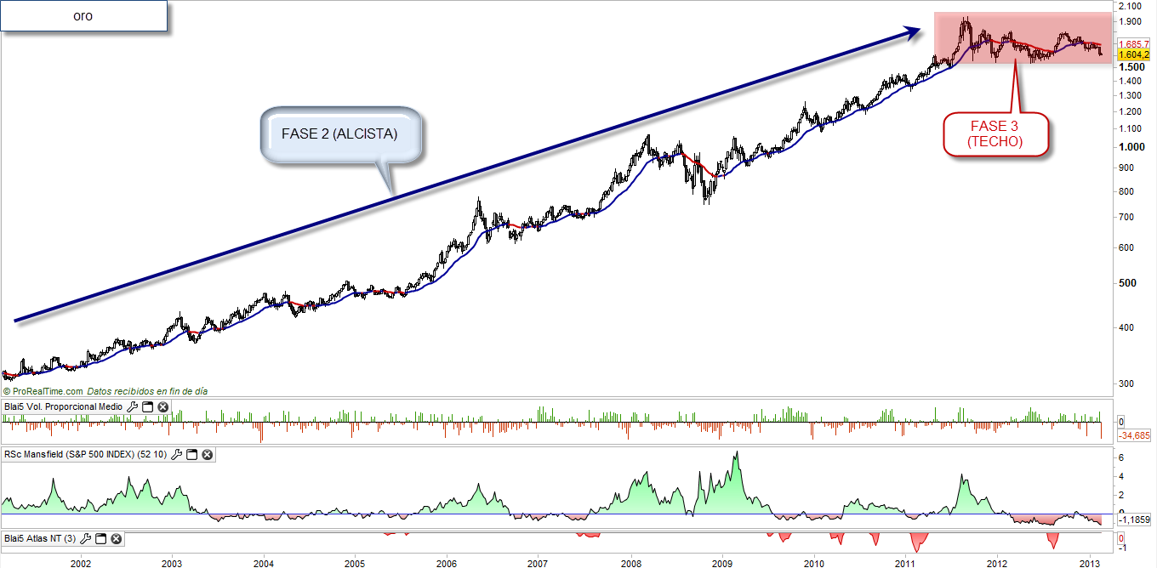The height and width of the screenshot is (568, 1157).
Task: Maximize the RSc Mansfield indicator panel
Action: (192, 455)
